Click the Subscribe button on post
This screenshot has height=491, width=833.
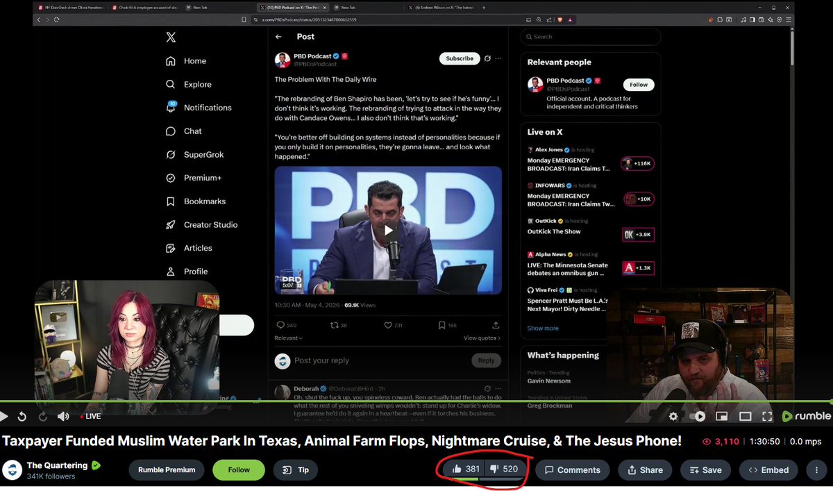coord(460,58)
